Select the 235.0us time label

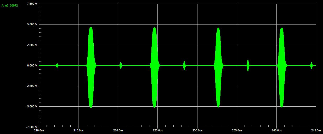click(x=237, y=130)
